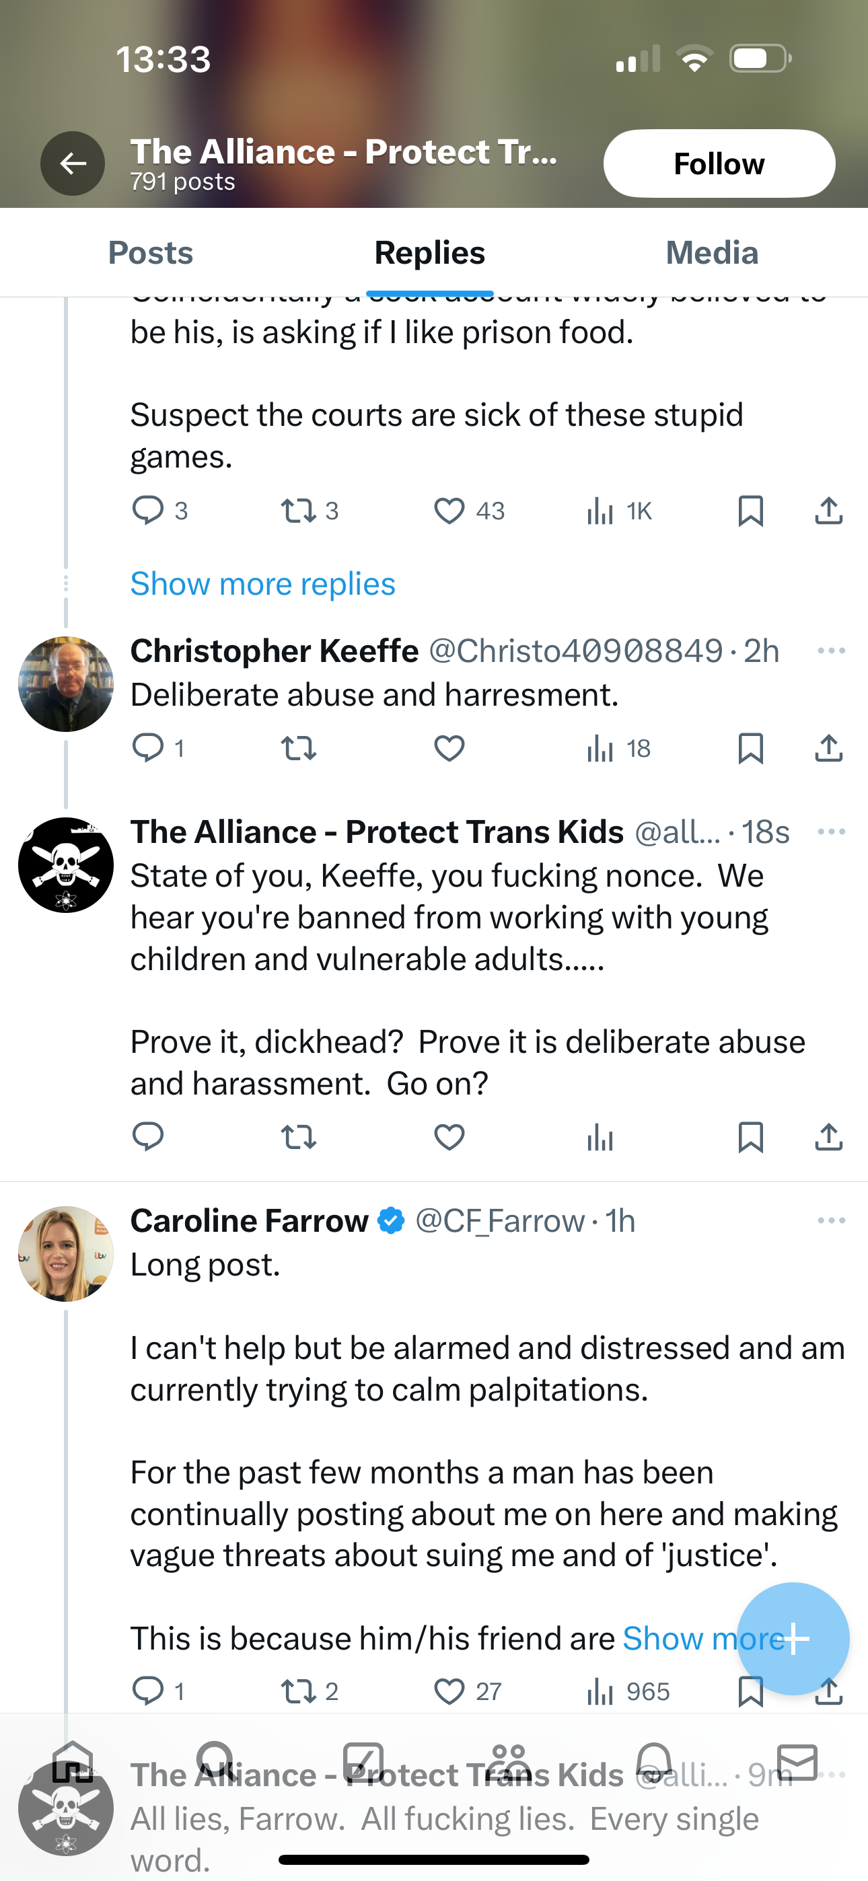Share the 'prison food' post

[828, 511]
